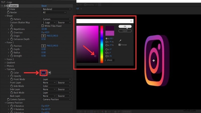Toggle the Radius stopwatch icon

[12, 52]
